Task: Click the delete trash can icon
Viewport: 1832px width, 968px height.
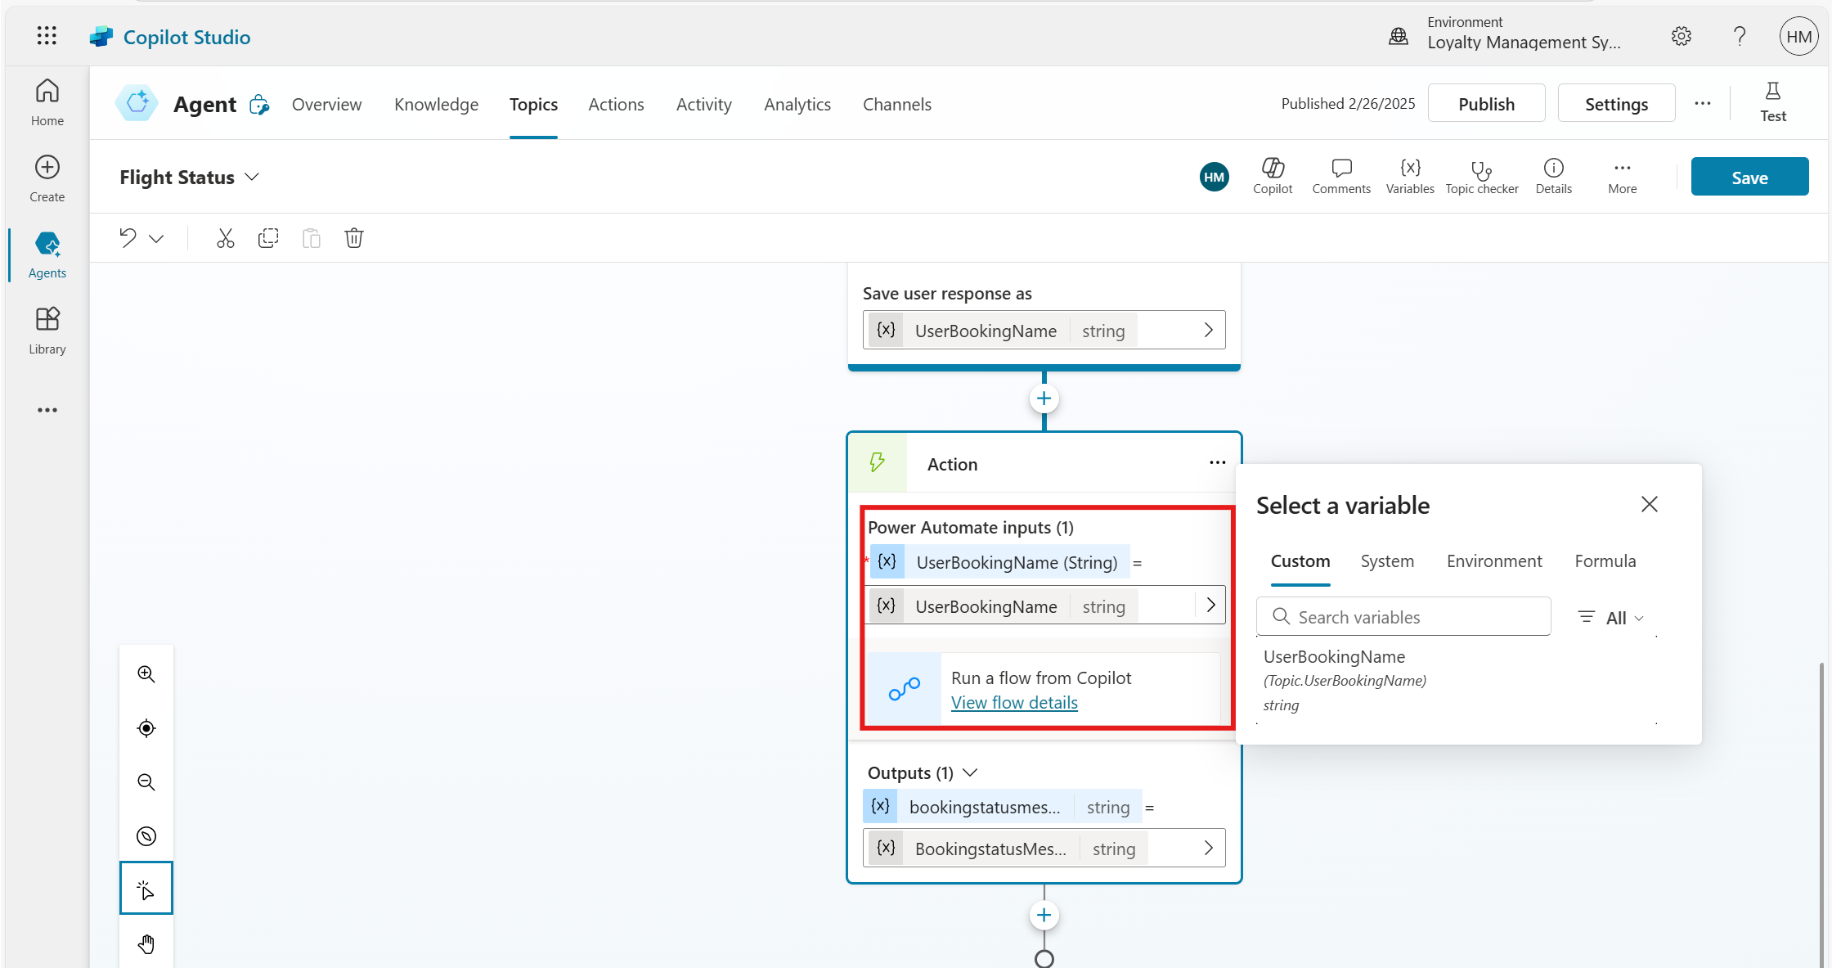Action: [353, 238]
